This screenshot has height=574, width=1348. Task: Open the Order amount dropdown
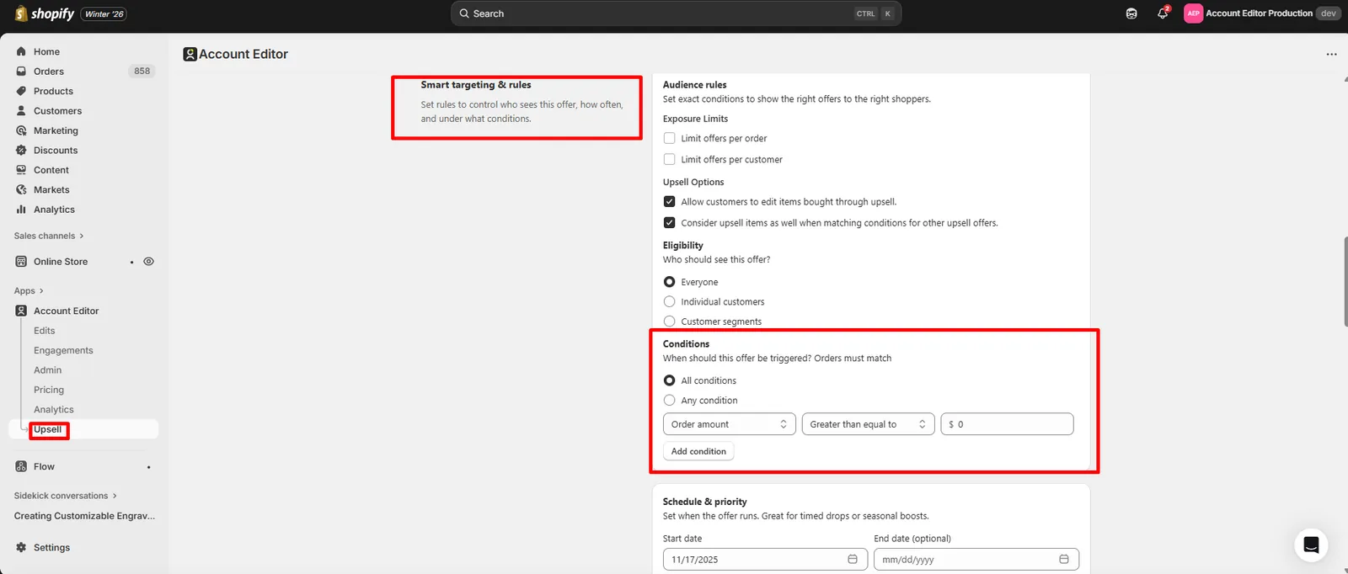click(x=730, y=424)
